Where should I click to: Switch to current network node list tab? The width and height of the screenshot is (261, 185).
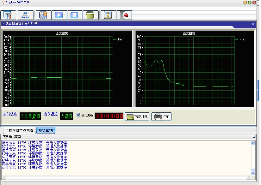click(x=19, y=130)
